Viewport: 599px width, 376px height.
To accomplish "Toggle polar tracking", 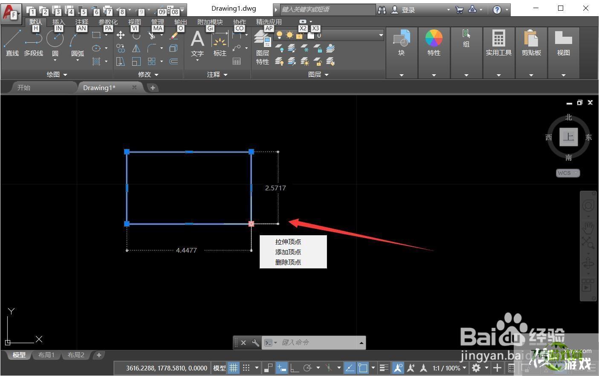I will pos(308,368).
